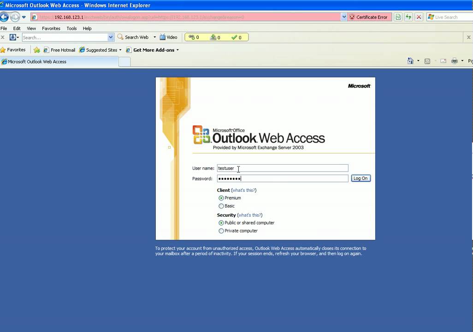This screenshot has width=473, height=332.
Task: Open the recent pages dropdown arrow
Action: (x=24, y=17)
